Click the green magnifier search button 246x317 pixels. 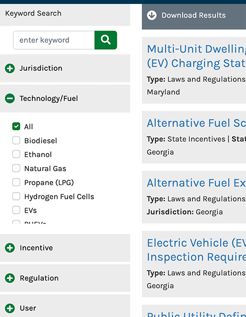tap(105, 40)
